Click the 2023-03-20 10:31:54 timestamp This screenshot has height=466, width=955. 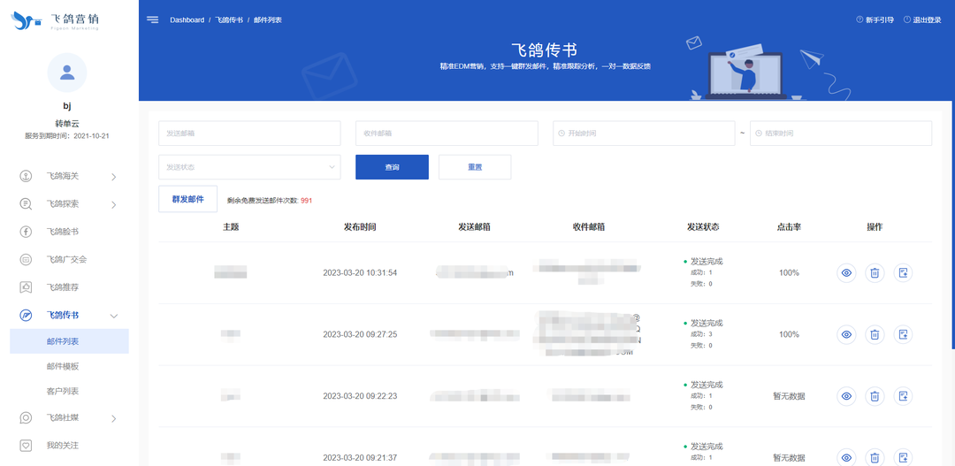pyautogui.click(x=360, y=273)
